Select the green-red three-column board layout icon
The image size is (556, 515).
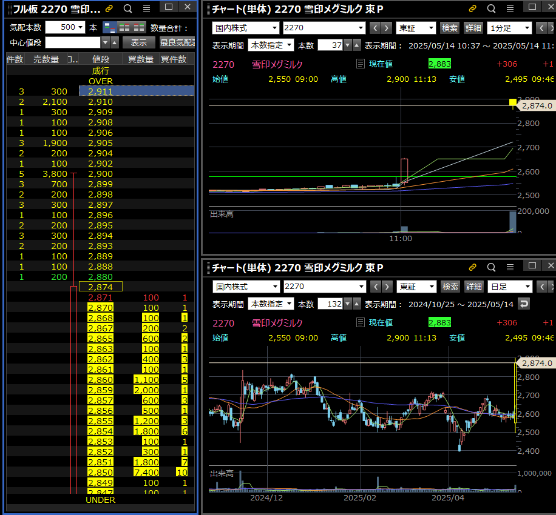(x=124, y=27)
